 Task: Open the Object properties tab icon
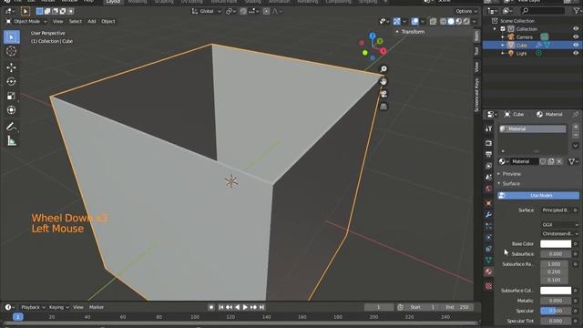coord(488,203)
